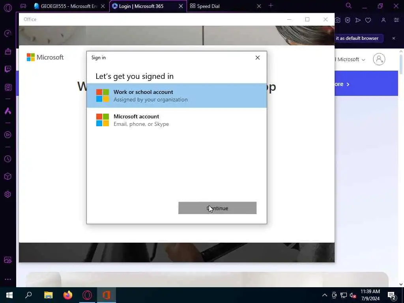Choose the Microsoft account option

(x=177, y=120)
